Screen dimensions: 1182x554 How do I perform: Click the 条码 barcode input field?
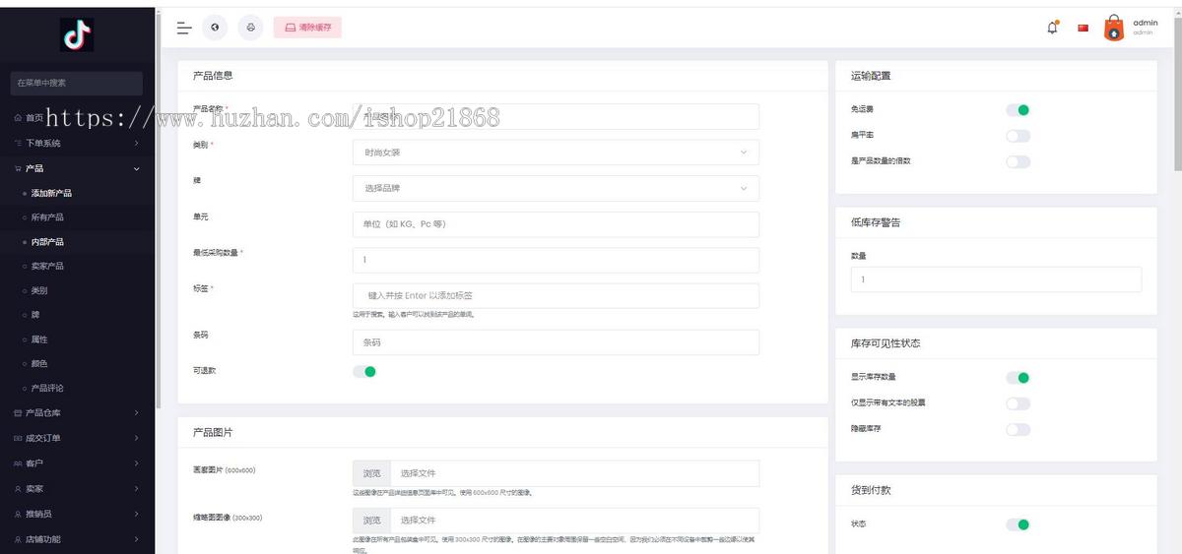[556, 342]
